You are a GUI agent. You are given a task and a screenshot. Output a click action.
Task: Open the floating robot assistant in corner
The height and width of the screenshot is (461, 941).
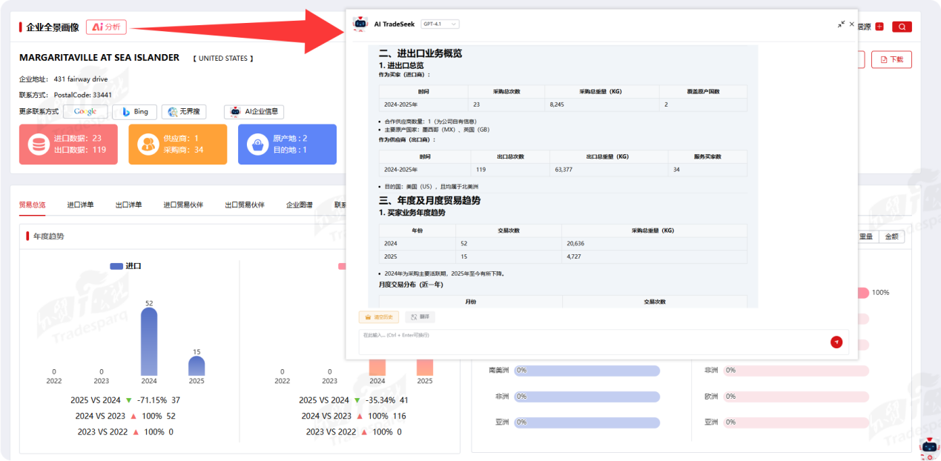(x=929, y=446)
